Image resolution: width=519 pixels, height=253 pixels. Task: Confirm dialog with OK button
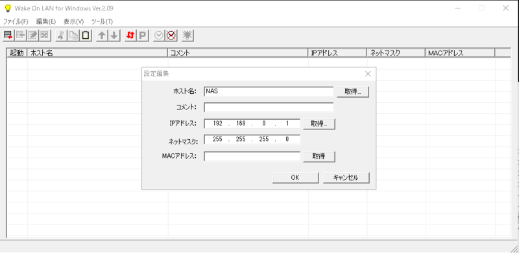tap(295, 177)
